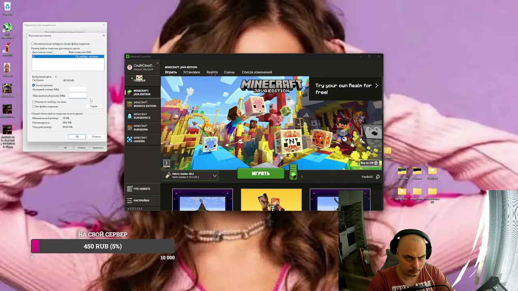Viewport: 518px width, 291px height.
Task: Select the rooster shortcut icon on the desktop
Action: click(x=7, y=50)
